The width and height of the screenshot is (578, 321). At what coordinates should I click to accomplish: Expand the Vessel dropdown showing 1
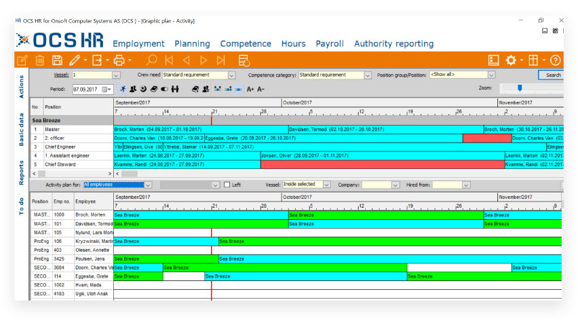coord(116,75)
